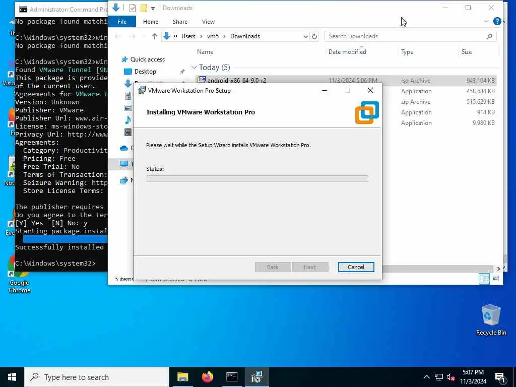
Task: Click the Back navigation arrow in Explorer
Action: (118, 36)
